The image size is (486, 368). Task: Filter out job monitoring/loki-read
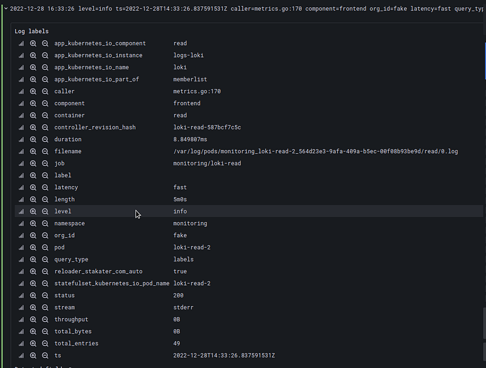[45, 164]
